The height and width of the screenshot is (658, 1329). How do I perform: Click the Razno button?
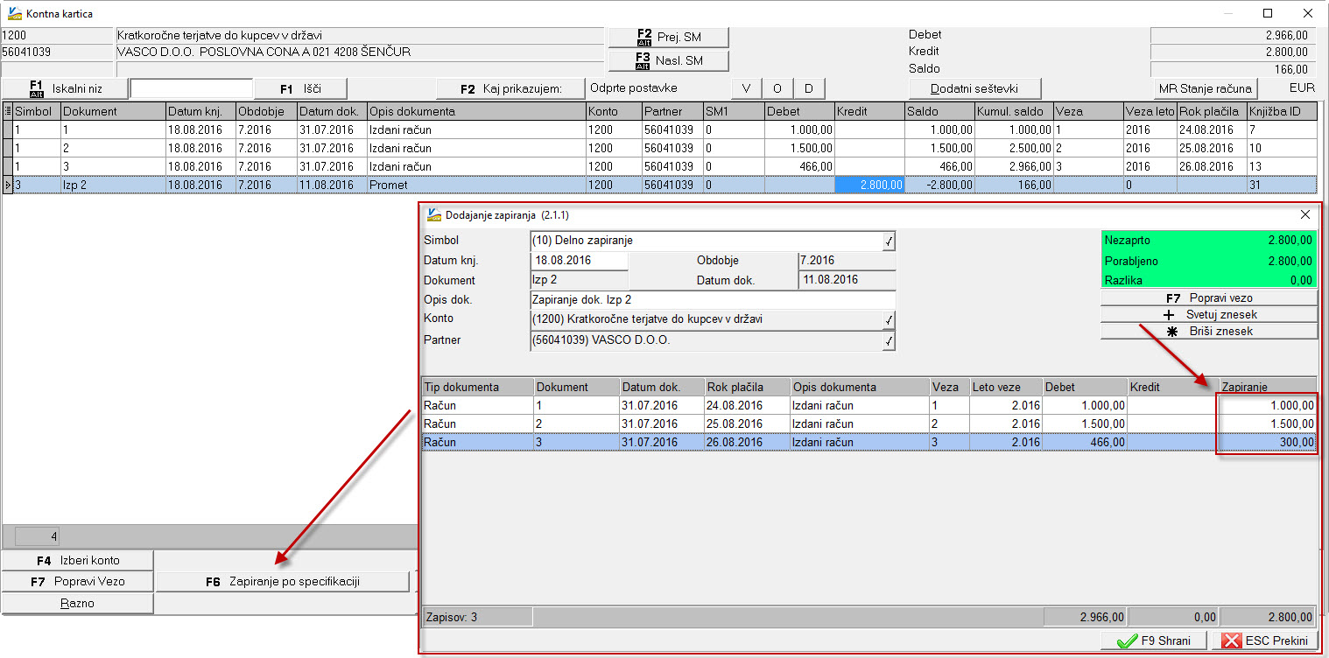[77, 603]
